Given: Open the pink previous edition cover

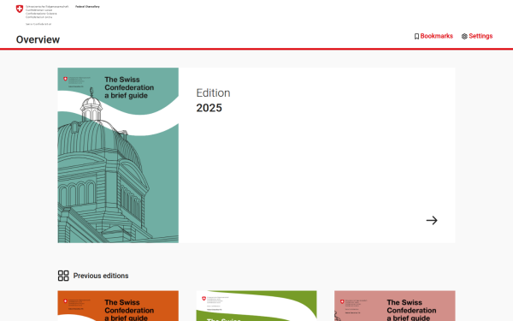Looking at the screenshot, I should pyautogui.click(x=394, y=306).
